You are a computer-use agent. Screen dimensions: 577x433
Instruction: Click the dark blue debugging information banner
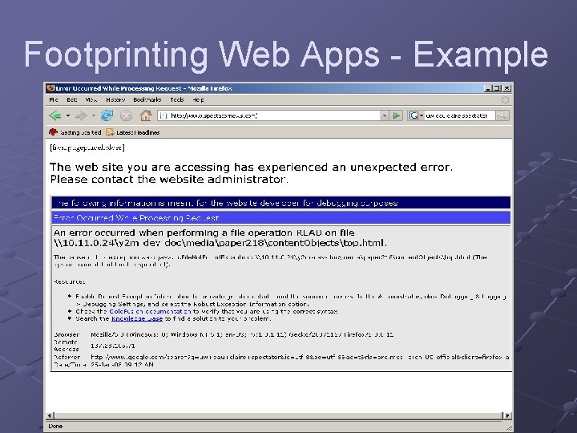[x=280, y=203]
